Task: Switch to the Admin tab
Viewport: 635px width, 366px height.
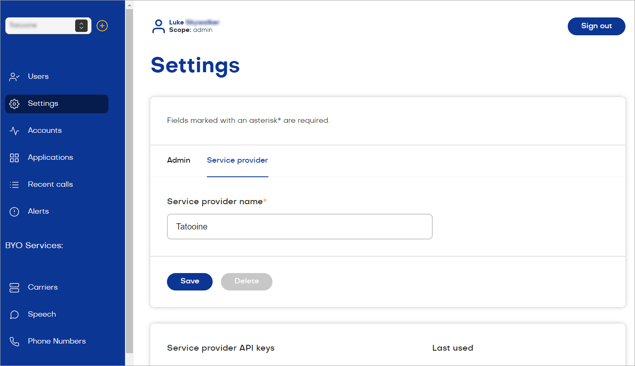Action: (179, 160)
